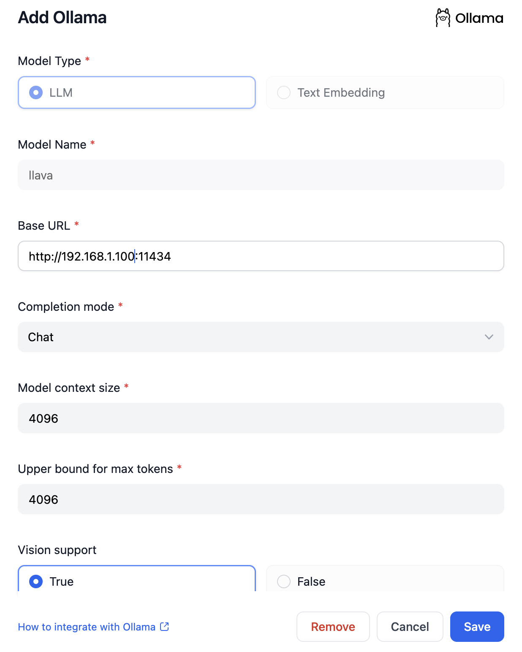This screenshot has width=522, height=652.
Task: Click the external link icon beside Ollama help
Action: pyautogui.click(x=165, y=627)
